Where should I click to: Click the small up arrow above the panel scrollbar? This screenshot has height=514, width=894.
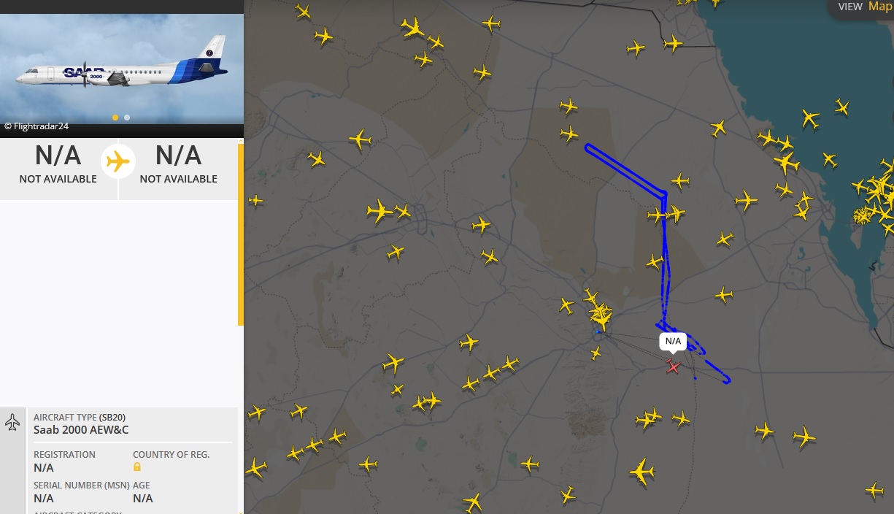point(240,142)
